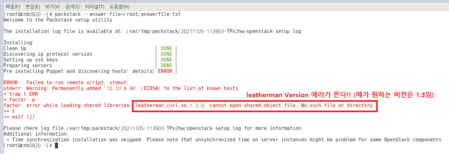Image resolution: width=449 pixels, height=154 pixels.
Task: Click 'facter: error while loading shared libraries' text
Action: (x=67, y=106)
